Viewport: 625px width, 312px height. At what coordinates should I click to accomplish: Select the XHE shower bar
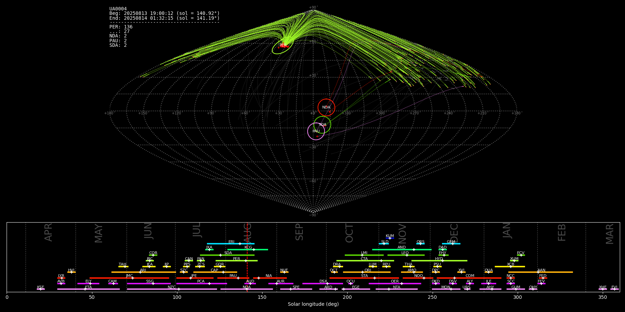point(603,289)
